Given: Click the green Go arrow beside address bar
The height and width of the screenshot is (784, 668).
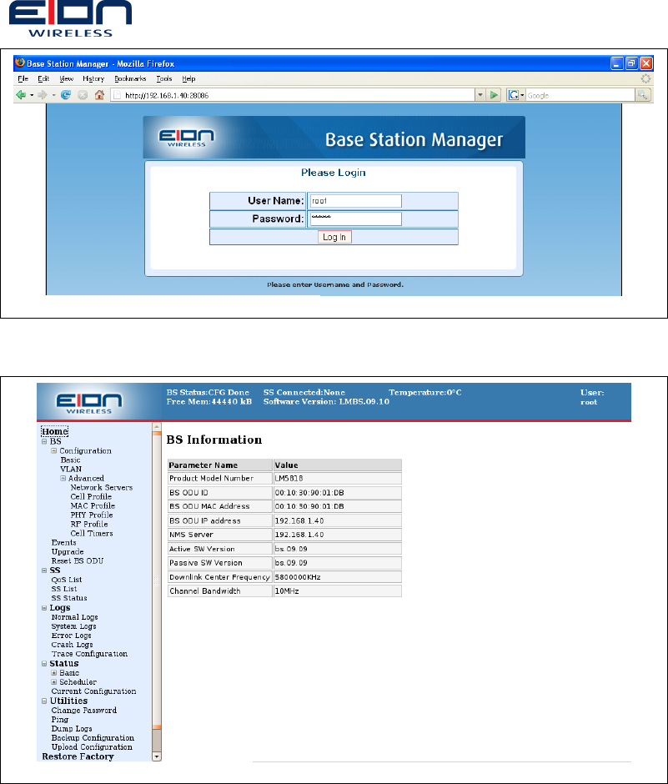Looking at the screenshot, I should pos(494,95).
